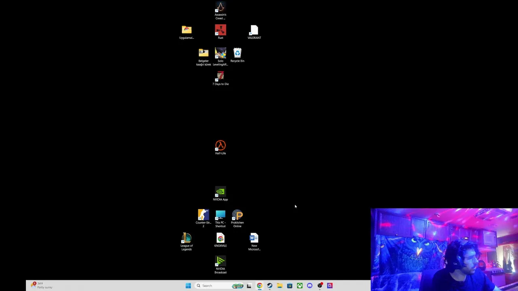Click the webcam overlay thumbnail
Screen dimensions: 518x291
coord(444,249)
